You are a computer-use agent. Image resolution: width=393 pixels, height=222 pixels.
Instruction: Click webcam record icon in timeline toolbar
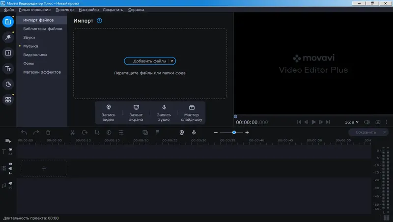182,132
